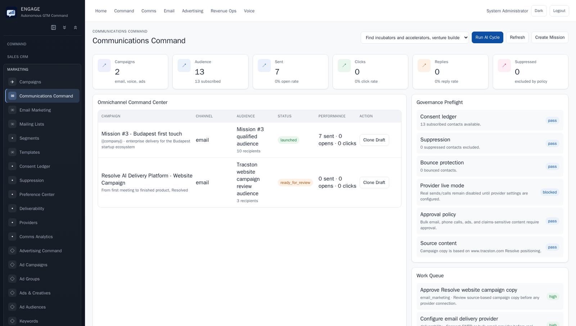Open Ad Groups in the sidebar
Screen dimensions: 576x326
click(x=42, y=278)
